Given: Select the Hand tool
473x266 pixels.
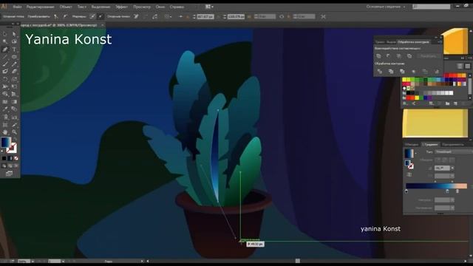Looking at the screenshot, I should tap(5, 132).
